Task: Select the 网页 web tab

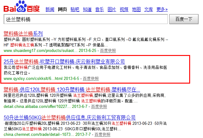Action: click(x=62, y=9)
